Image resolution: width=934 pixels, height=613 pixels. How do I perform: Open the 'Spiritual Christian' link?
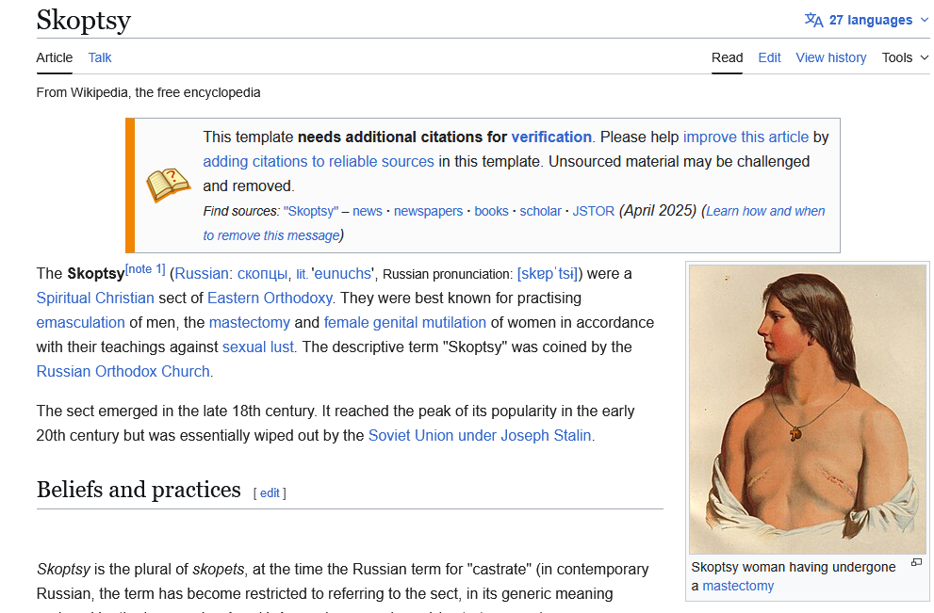(95, 298)
